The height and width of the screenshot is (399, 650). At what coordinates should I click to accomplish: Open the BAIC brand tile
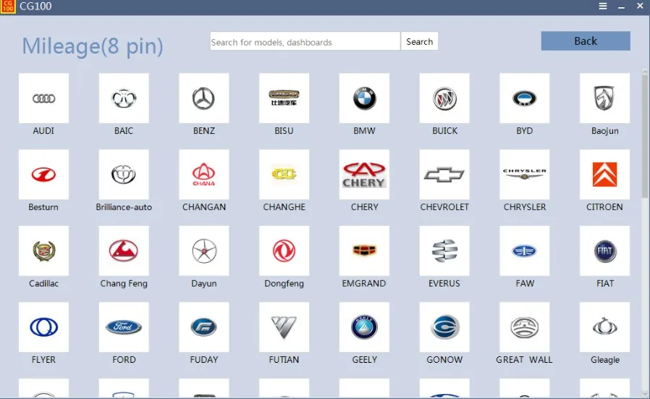(124, 98)
